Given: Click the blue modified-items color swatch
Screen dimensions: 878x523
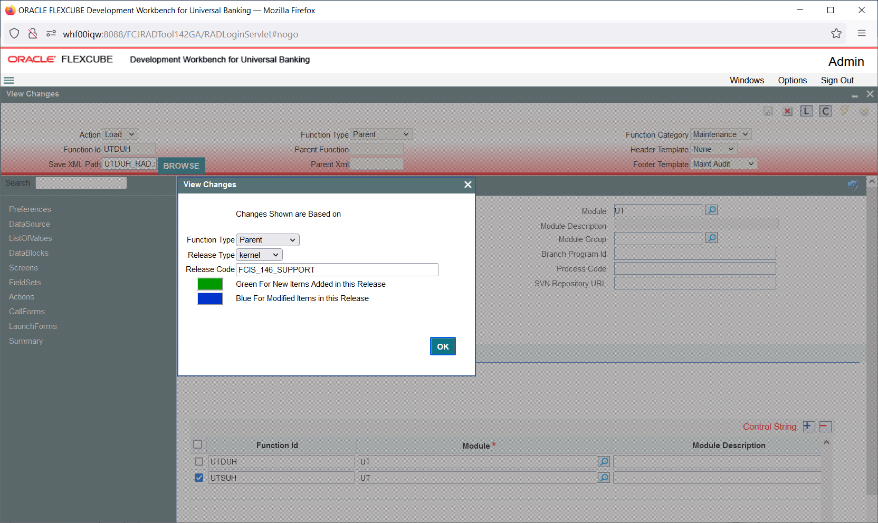Looking at the screenshot, I should click(210, 299).
